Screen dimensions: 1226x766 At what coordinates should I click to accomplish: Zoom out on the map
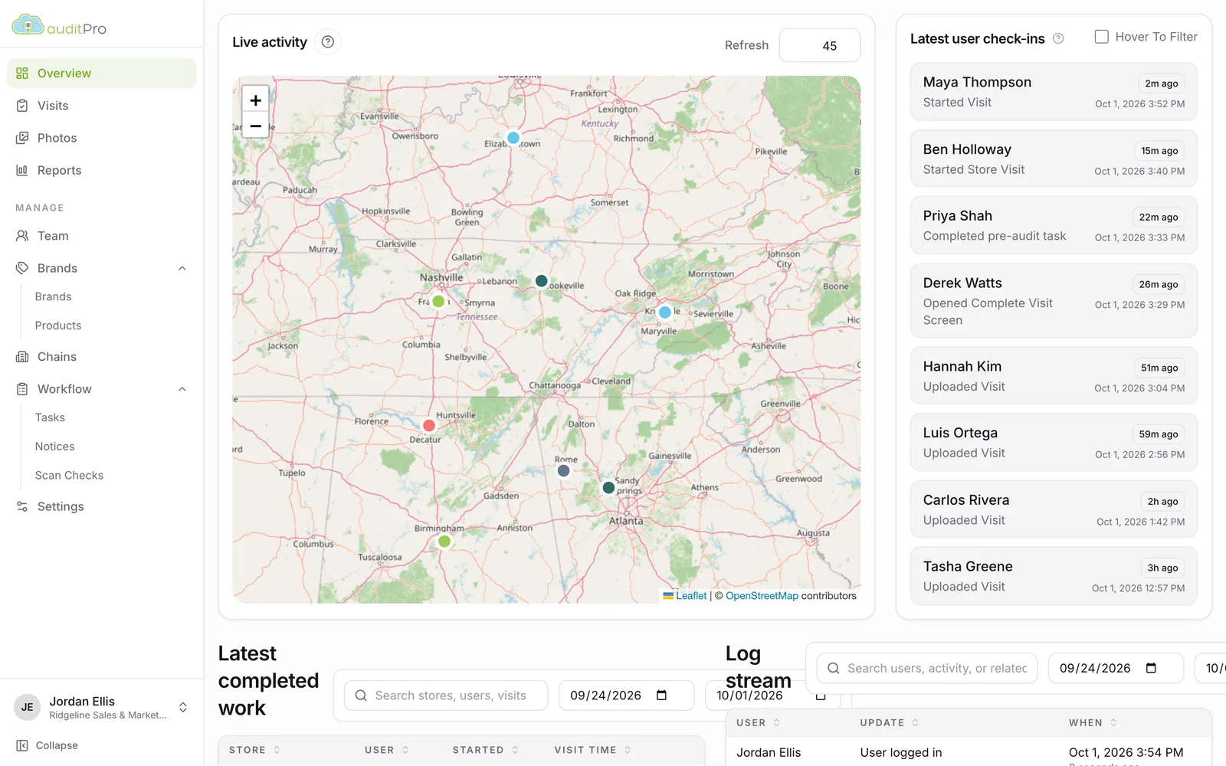tap(256, 125)
